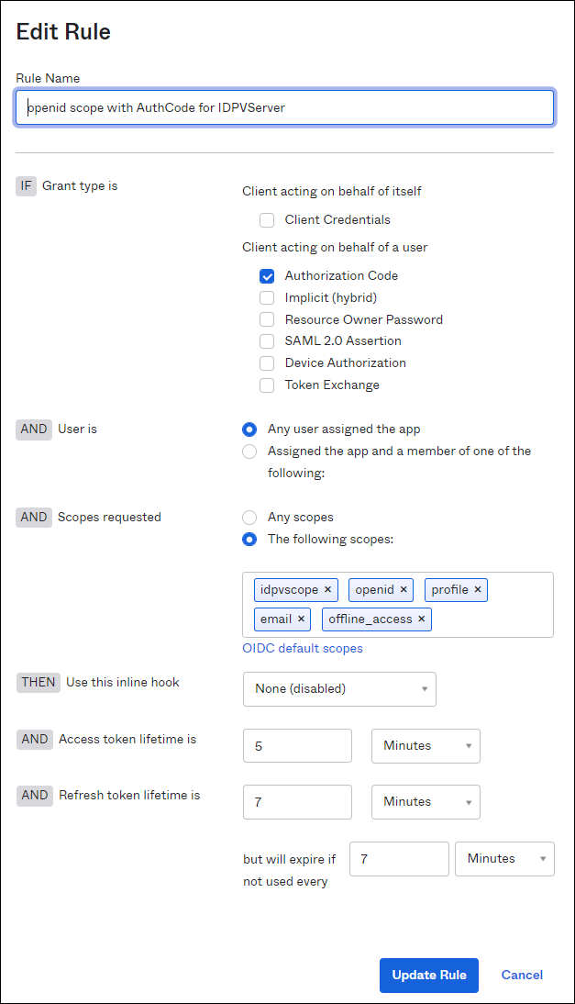The image size is (575, 1004).
Task: Remove the idpvscope scope tag
Action: (x=327, y=590)
